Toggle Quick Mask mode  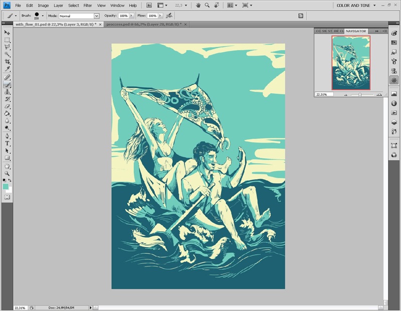tap(8, 197)
